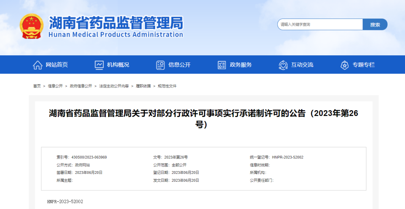Click the document icon beside 信息公开
Viewport: 405px width, 209px height.
[x=160, y=65]
